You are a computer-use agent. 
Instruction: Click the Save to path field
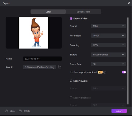click(39, 67)
